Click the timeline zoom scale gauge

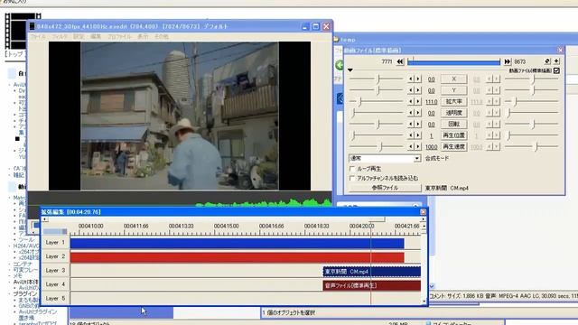pyautogui.click(x=55, y=231)
